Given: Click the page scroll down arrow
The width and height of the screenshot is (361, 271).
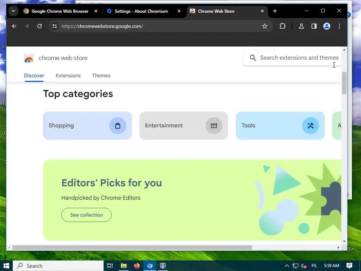Looking at the screenshot, I should pyautogui.click(x=344, y=241).
